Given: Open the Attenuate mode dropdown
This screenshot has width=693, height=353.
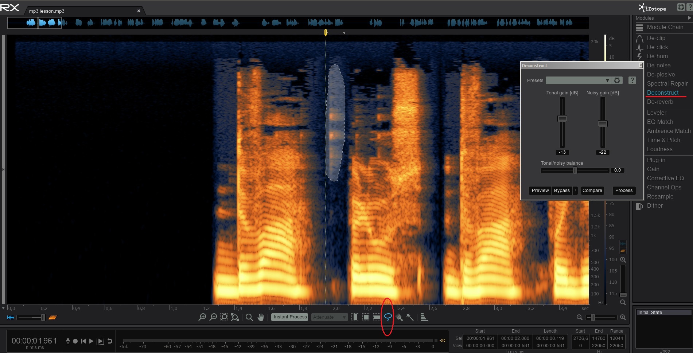Looking at the screenshot, I should [329, 317].
